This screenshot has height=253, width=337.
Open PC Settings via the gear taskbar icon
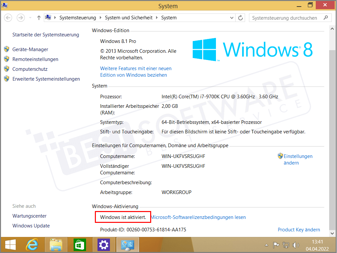pos(103,244)
